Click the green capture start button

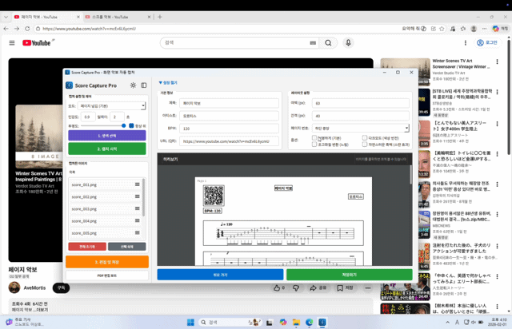click(x=106, y=149)
